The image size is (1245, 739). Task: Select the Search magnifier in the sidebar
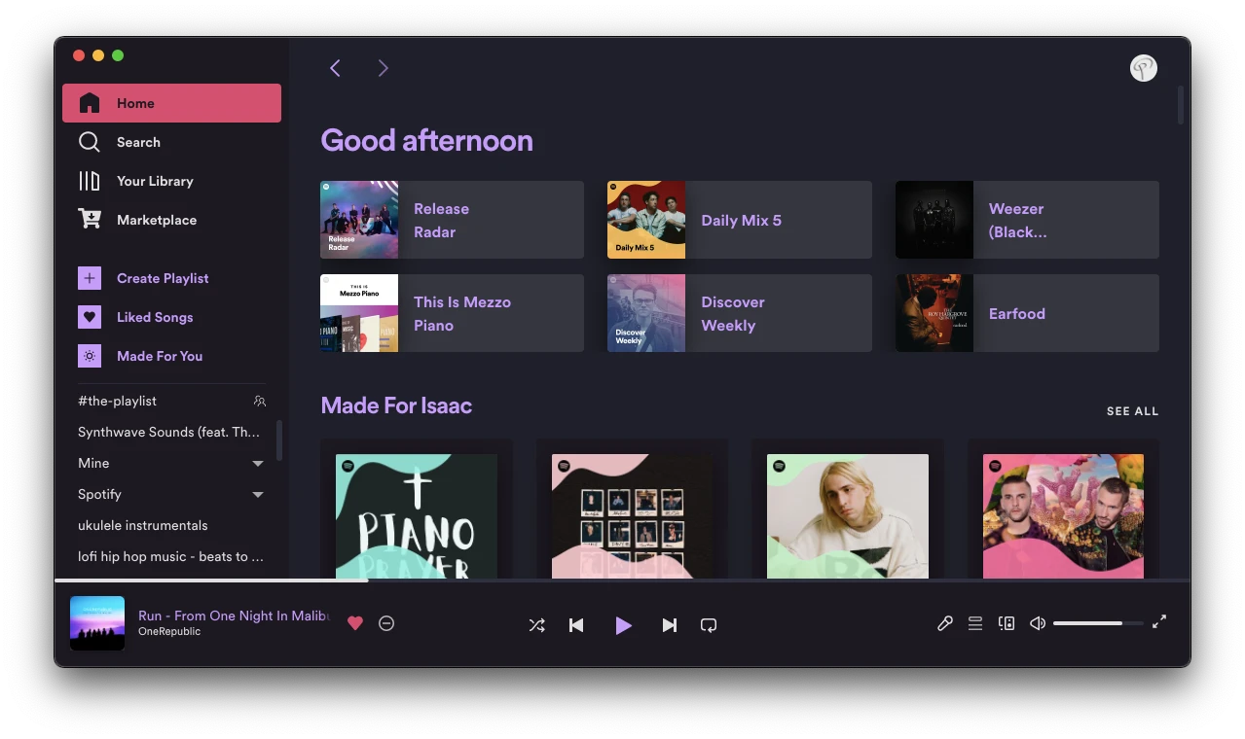89,142
